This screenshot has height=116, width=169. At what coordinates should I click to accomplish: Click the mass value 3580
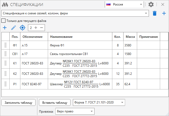(128, 45)
